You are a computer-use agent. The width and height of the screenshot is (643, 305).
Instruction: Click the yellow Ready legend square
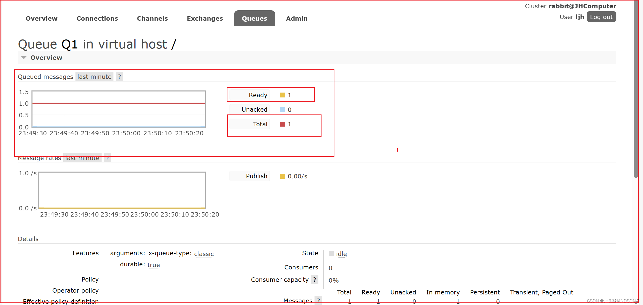tap(282, 95)
